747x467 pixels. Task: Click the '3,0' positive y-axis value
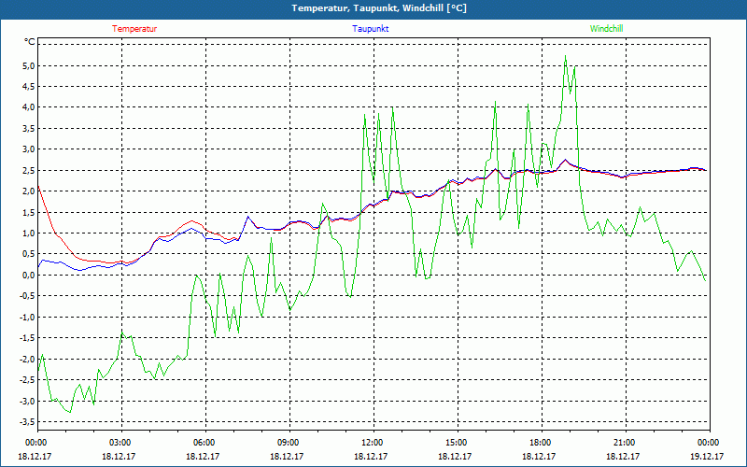[x=29, y=149]
